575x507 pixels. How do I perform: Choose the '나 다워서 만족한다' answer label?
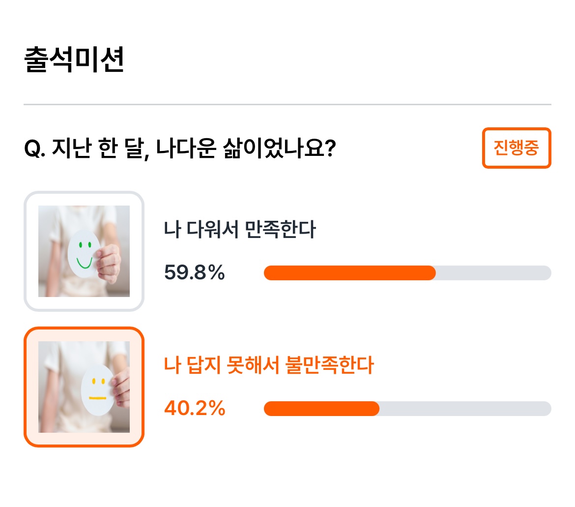pos(239,229)
